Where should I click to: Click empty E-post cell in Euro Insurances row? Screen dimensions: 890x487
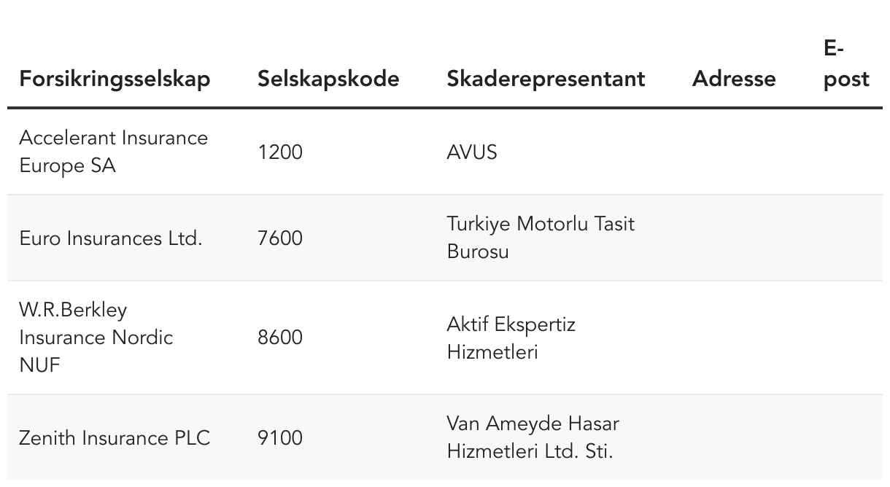pyautogui.click(x=848, y=238)
